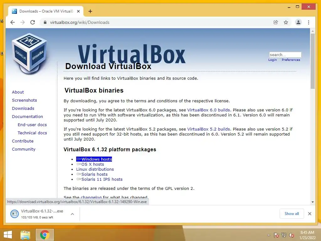Open Technical docs in sidebar
Image resolution: width=321 pixels, height=241 pixels.
[x=32, y=133]
